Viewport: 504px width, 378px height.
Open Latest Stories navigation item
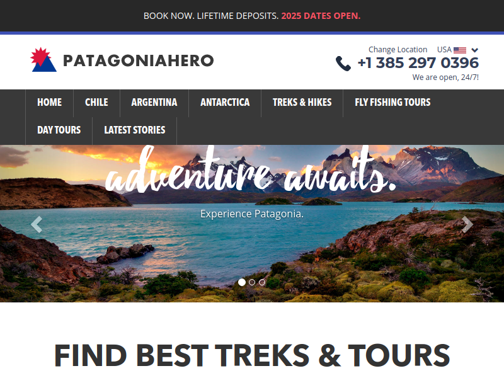(134, 130)
